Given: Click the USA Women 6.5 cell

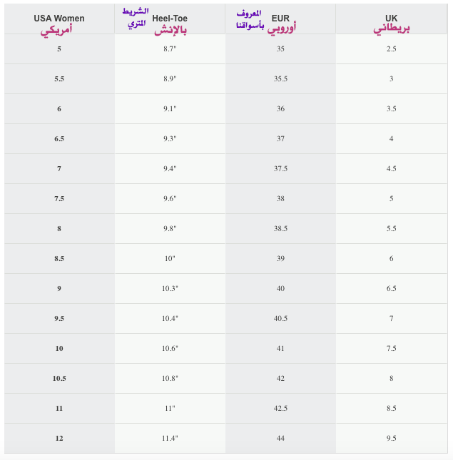Looking at the screenshot, I should click(59, 139).
